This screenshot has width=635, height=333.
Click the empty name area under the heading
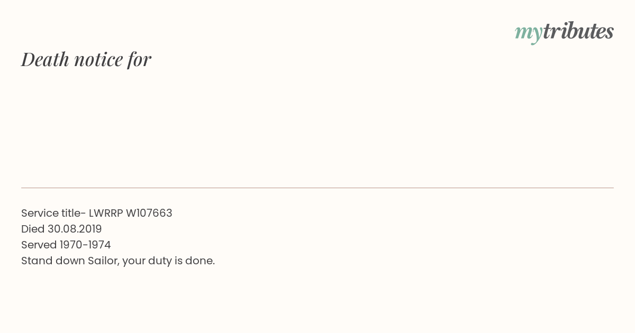[x=317, y=127]
